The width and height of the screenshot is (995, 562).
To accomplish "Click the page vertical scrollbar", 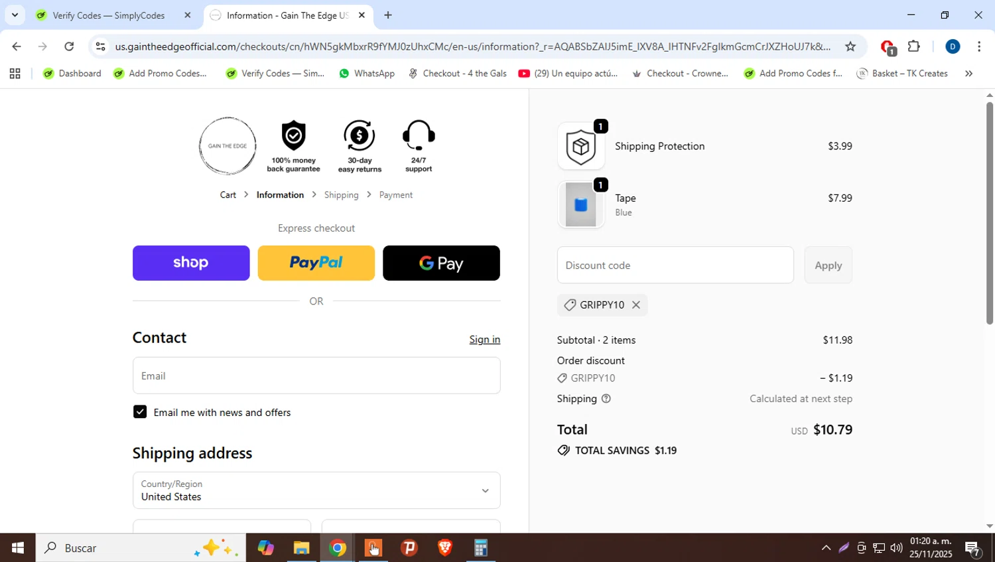I will coord(989,212).
